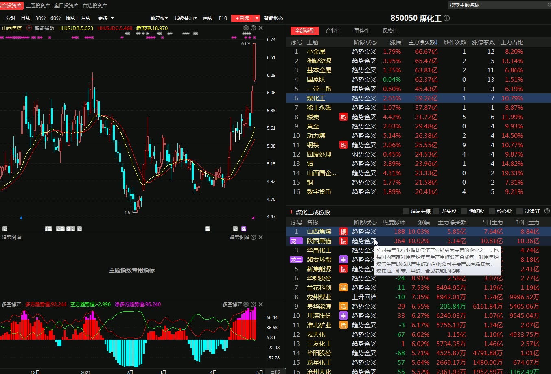551x374 pixels.
Task: Open F10 company info
Action: pyautogui.click(x=223, y=18)
